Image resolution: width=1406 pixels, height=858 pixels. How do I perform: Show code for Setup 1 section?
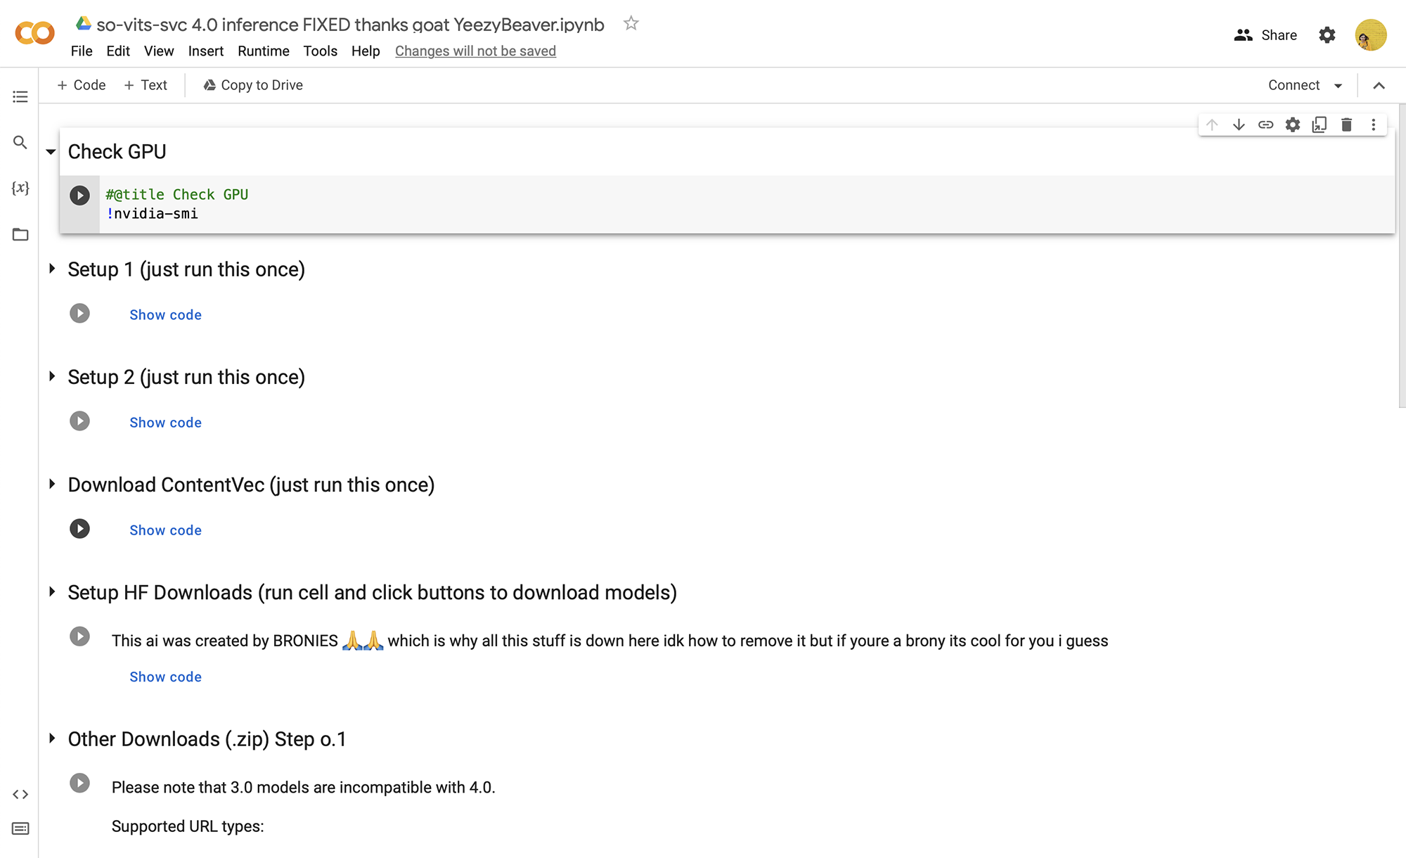coord(165,314)
